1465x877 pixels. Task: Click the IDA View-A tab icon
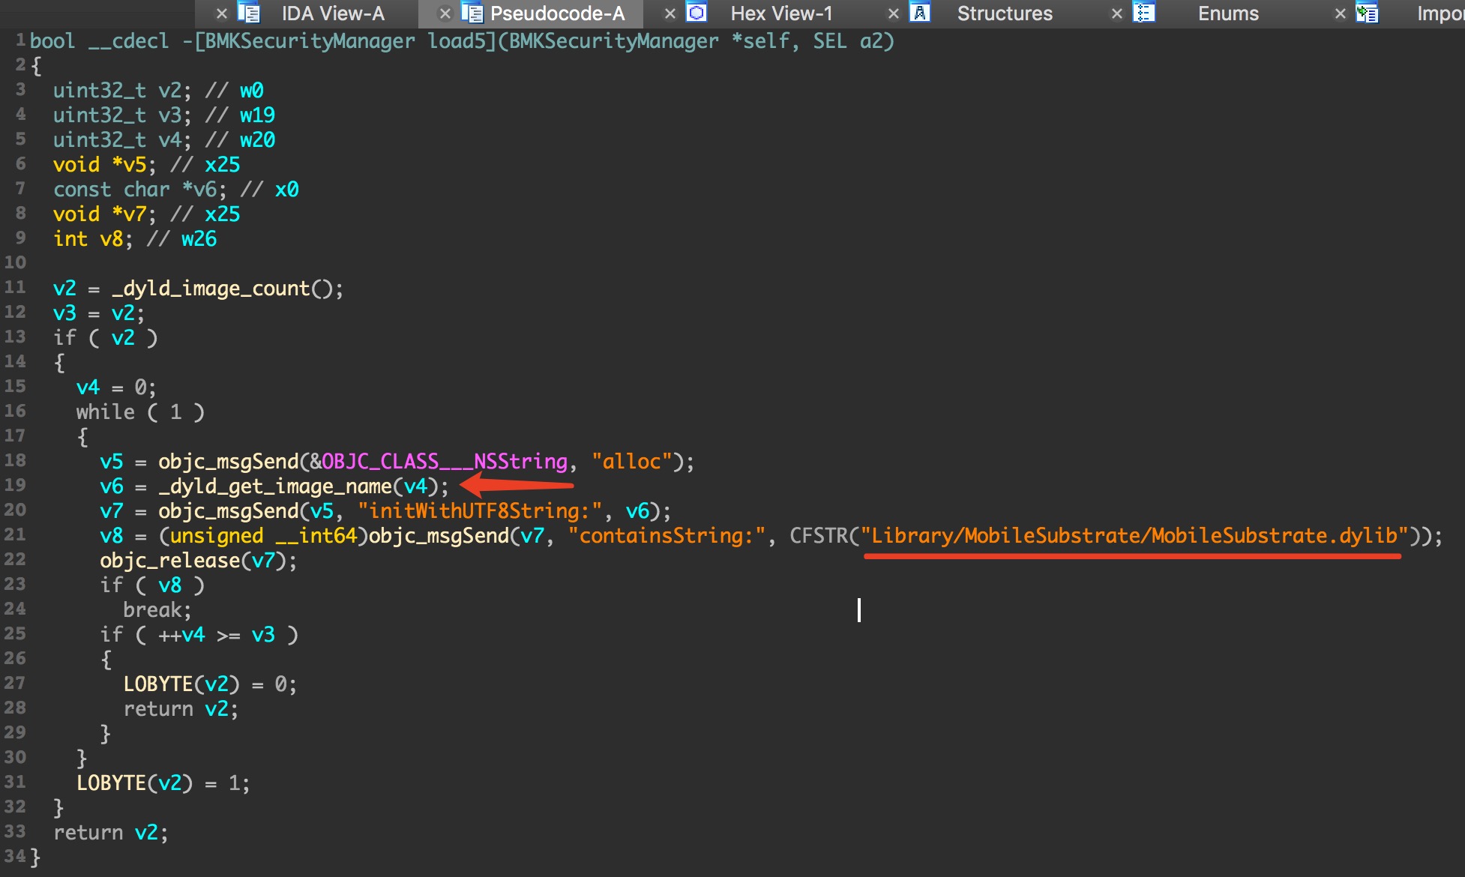tap(248, 13)
